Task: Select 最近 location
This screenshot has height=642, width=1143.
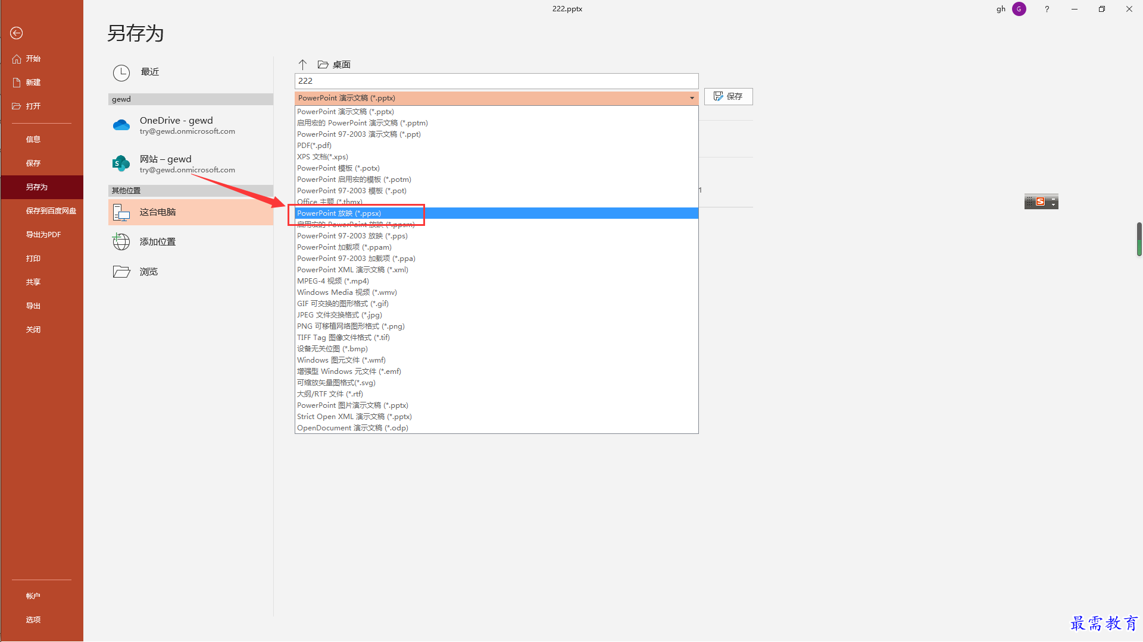Action: coord(190,73)
